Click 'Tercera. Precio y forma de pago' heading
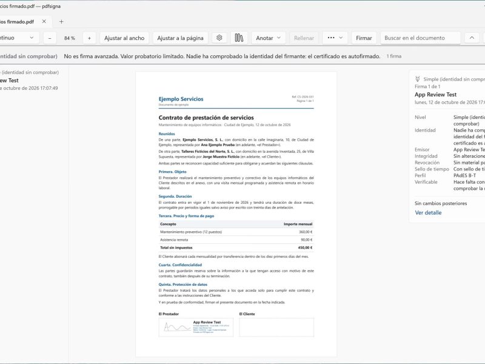485x364 pixels. [x=186, y=216]
